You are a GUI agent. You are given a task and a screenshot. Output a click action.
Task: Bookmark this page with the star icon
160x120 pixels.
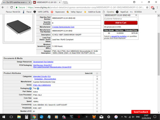[147, 7]
